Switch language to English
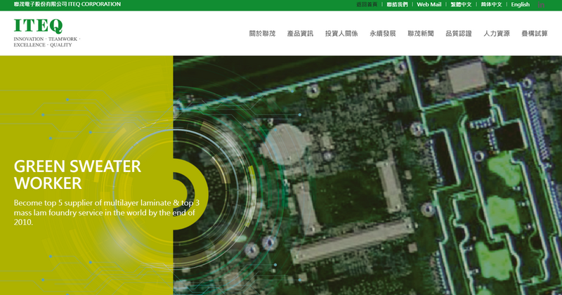This screenshot has height=295, width=562. [x=521, y=5]
